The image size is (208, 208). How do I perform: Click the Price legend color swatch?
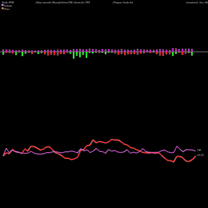pos(2,9)
